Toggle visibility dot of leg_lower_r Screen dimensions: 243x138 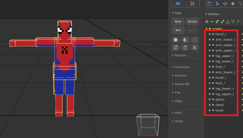213,88
